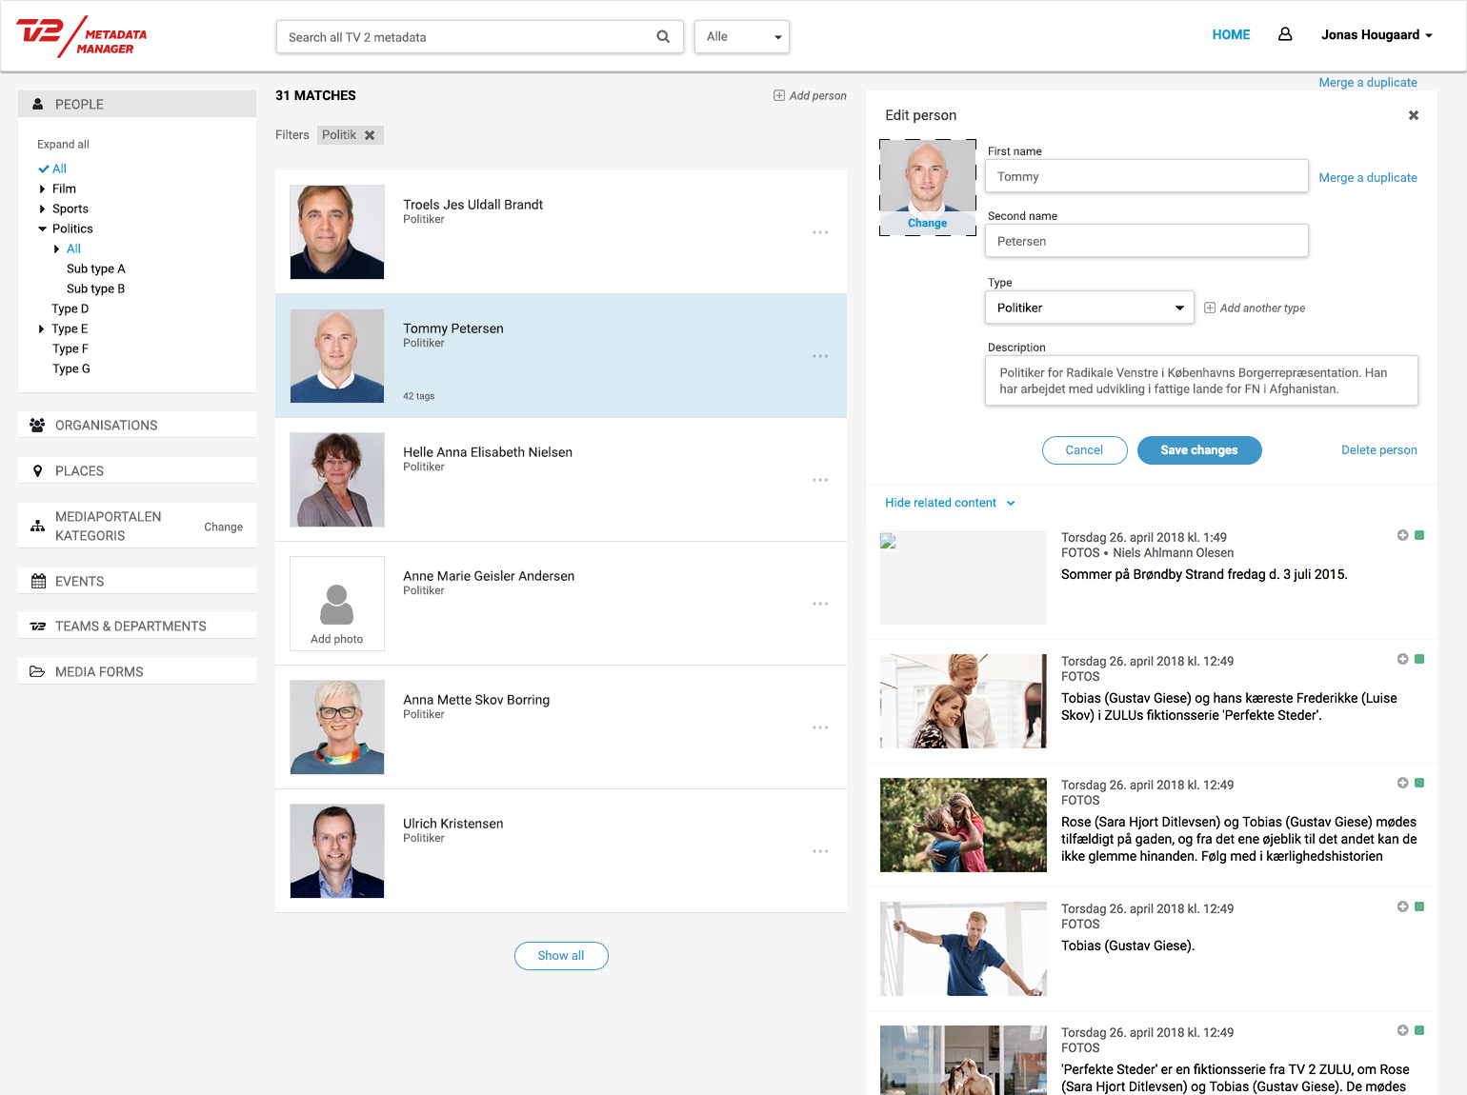Viewport: 1467px width, 1095px height.
Task: Open options menu for Anna Mette Skov Borring
Action: 820,727
